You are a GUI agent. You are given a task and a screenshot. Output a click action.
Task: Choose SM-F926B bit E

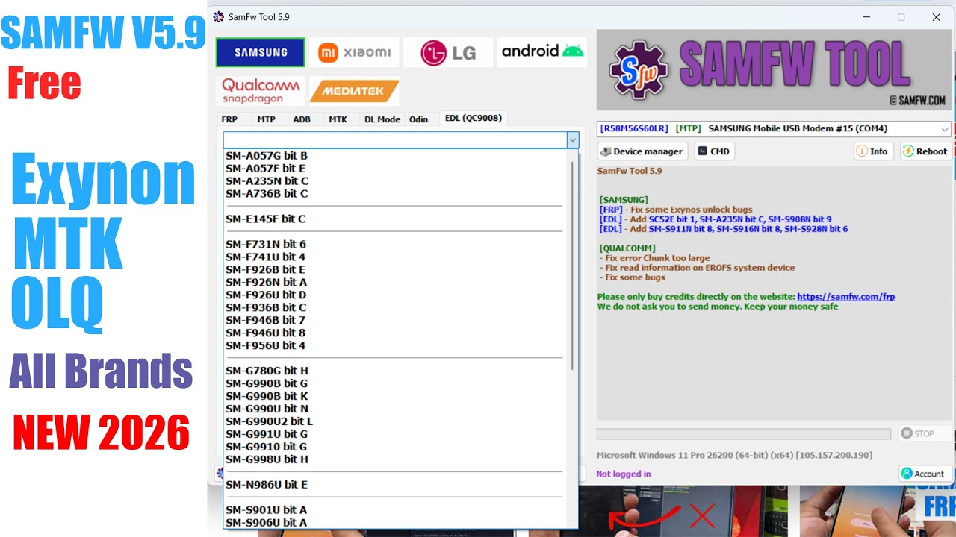265,270
